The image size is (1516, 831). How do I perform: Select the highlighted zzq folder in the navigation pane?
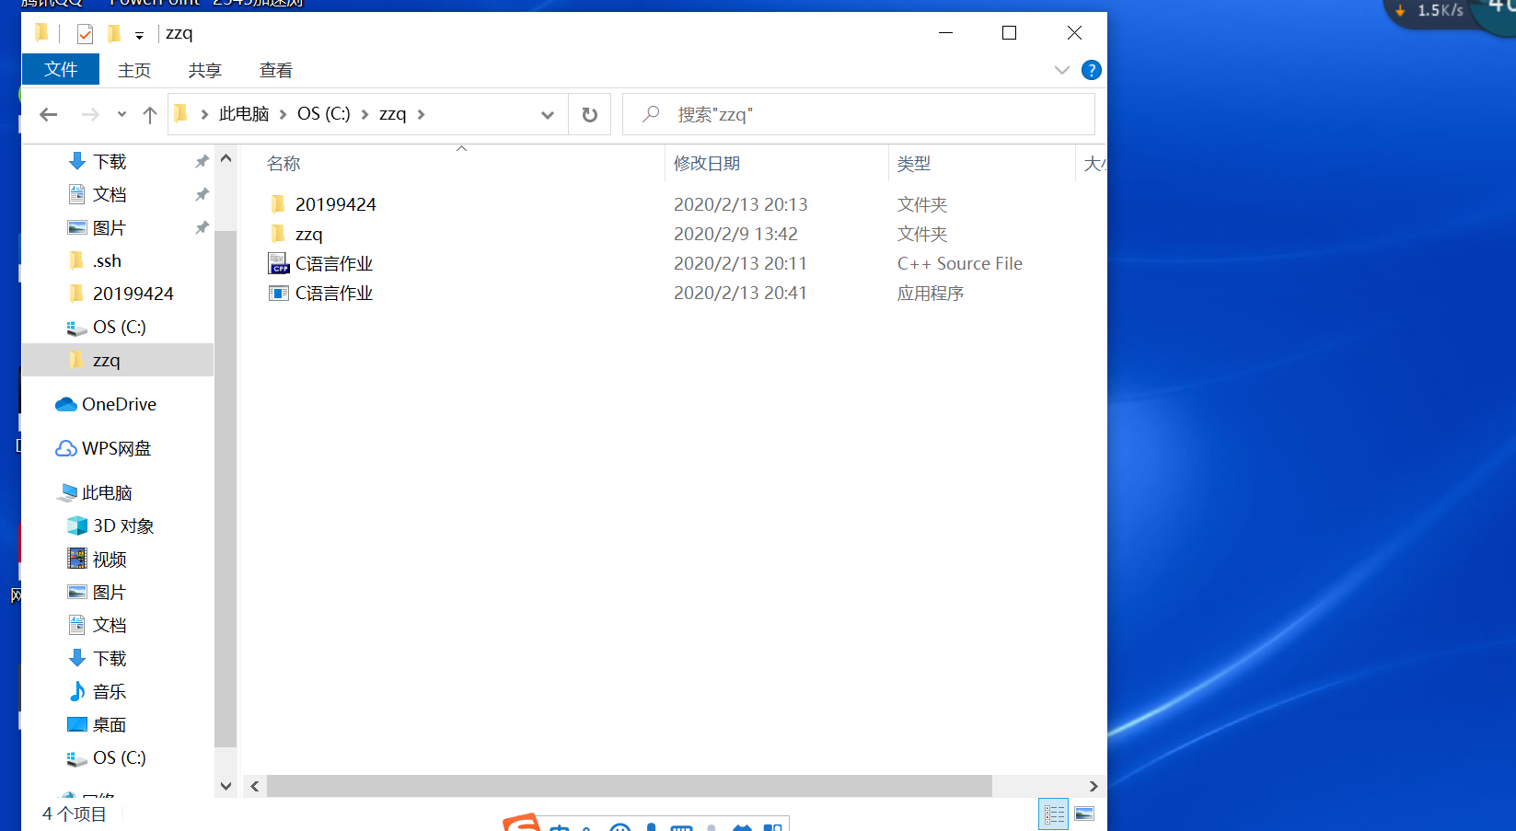pyautogui.click(x=118, y=360)
